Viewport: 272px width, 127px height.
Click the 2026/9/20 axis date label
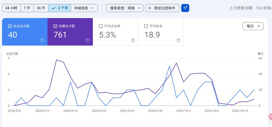pos(99,111)
